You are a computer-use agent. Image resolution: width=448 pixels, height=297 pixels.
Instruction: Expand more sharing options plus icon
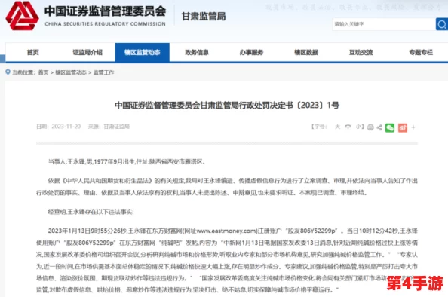coord(413,127)
